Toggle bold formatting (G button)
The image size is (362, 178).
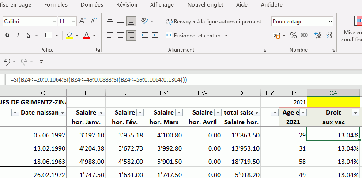pos(7,35)
